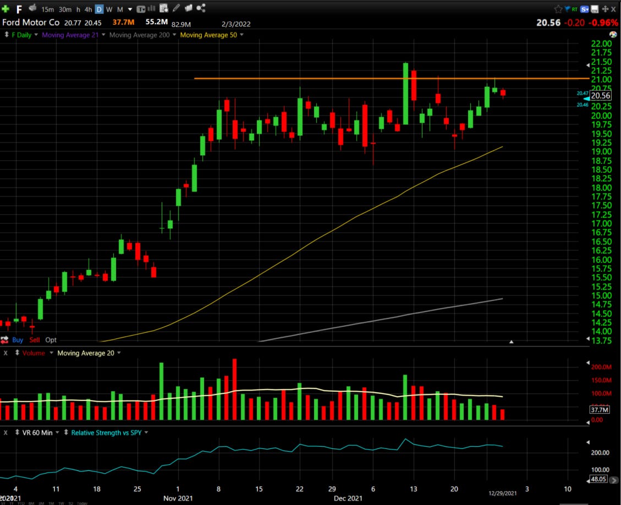This screenshot has height=505, width=621.
Task: Open the Relative Strength vs SPY dropdown
Action: 146,432
